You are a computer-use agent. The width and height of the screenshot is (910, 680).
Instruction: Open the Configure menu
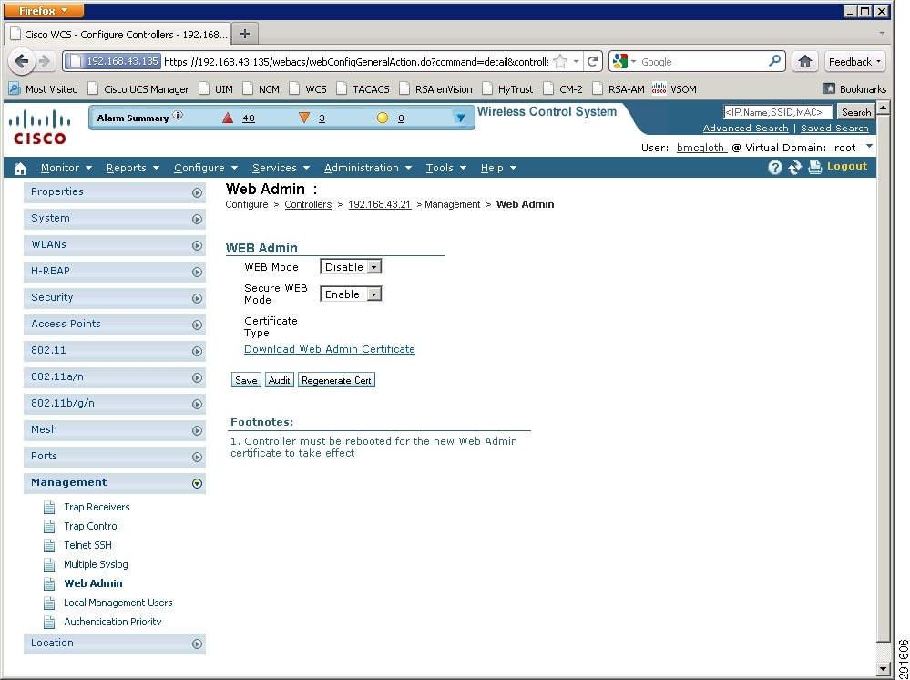(x=206, y=168)
